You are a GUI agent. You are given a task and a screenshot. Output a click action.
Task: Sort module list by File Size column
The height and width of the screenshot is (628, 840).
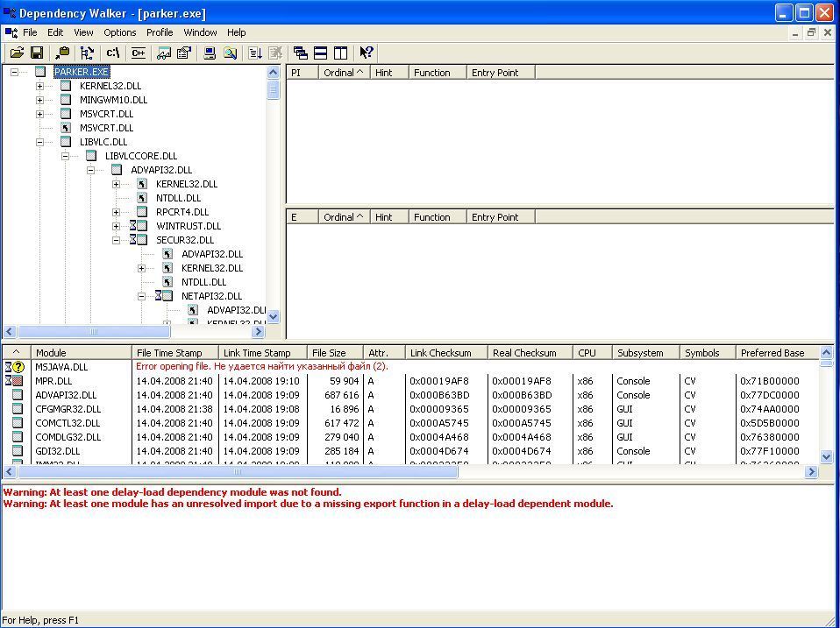coord(330,353)
